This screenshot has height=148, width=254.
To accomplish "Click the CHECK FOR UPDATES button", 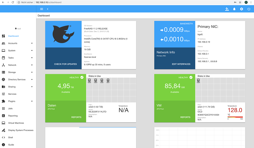I will pyautogui.click(x=65, y=64).
